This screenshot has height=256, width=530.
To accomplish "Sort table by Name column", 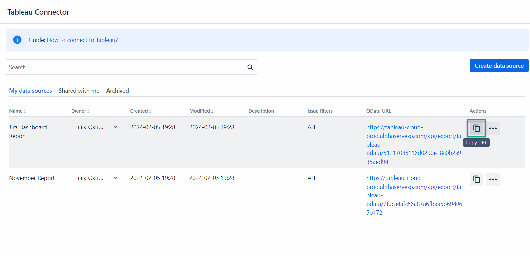I will [17, 111].
